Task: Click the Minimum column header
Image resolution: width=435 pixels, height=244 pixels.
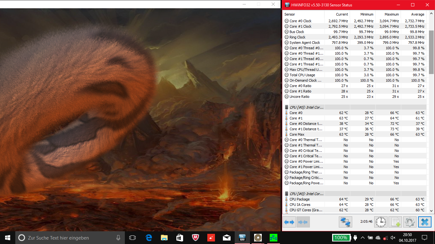Action: coord(363,14)
